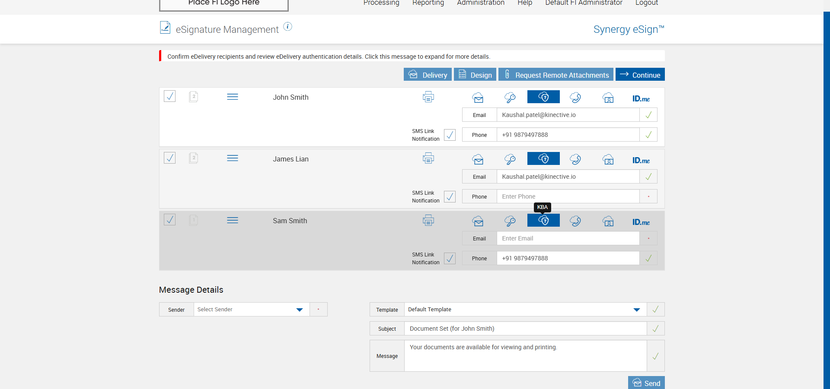This screenshot has height=389, width=830.
Task: Uncheck the James Lian recipient checkbox
Action: coord(170,158)
